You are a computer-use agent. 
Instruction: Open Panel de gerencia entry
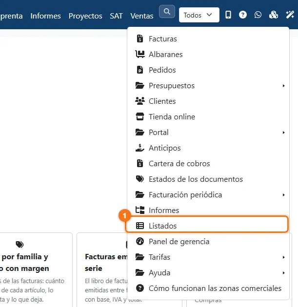click(x=208, y=242)
